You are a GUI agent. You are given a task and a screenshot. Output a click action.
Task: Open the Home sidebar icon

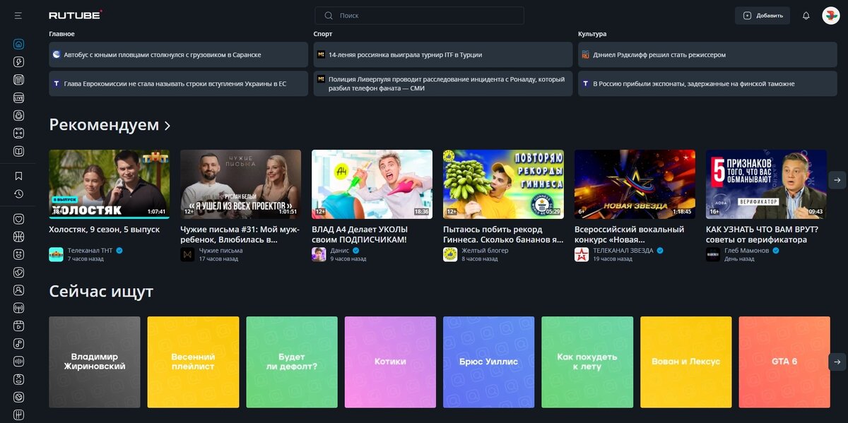pyautogui.click(x=18, y=44)
